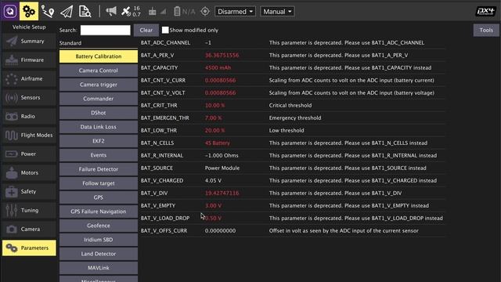Select the Geofence parameter group
Screen dimensions: 501x282
coord(99,226)
